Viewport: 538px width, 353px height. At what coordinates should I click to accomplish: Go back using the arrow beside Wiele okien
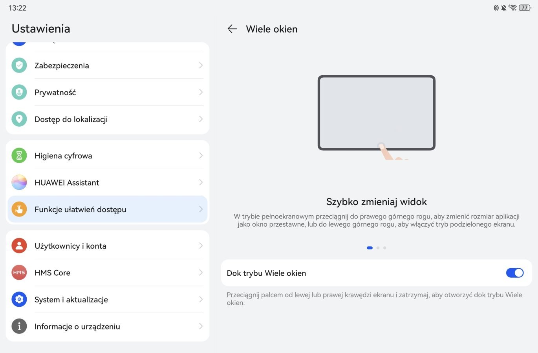[232, 29]
